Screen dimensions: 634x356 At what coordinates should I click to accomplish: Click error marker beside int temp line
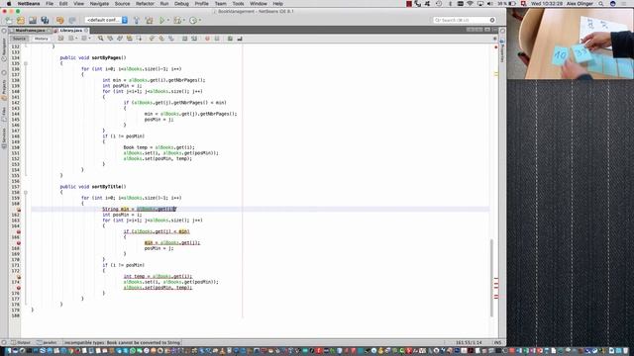coord(19,277)
